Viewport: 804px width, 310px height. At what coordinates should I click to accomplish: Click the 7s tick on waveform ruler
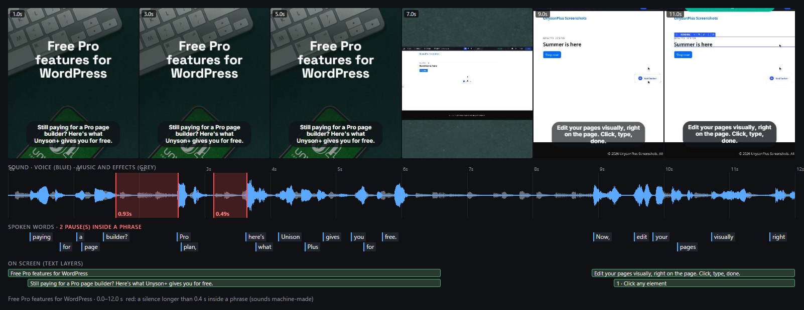[x=471, y=169]
